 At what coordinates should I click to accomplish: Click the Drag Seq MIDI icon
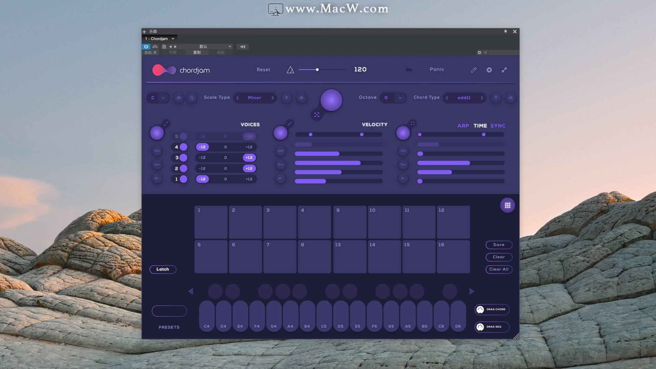(480, 327)
